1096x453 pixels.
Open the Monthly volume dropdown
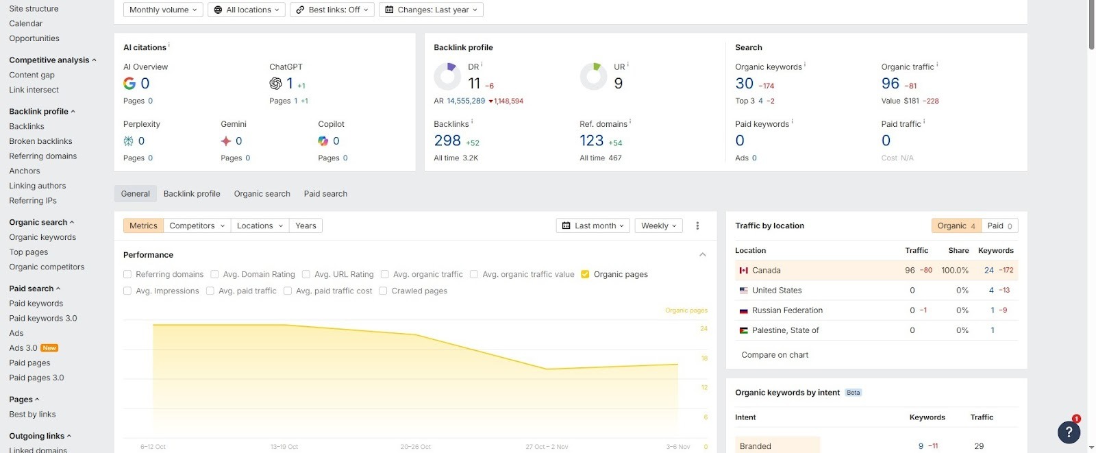pos(163,10)
